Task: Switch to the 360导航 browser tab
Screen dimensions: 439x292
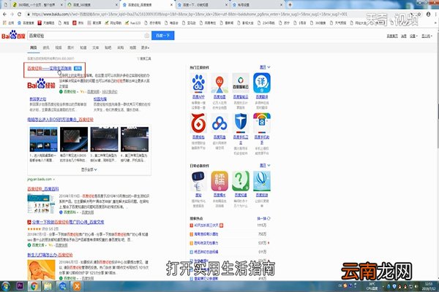Action: 37,5
